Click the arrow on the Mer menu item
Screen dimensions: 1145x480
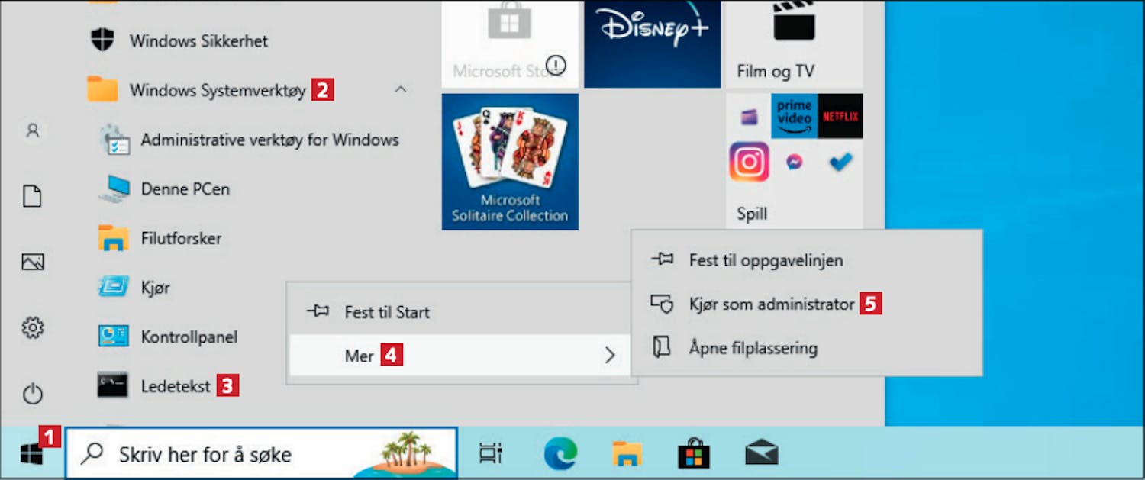pyautogui.click(x=610, y=356)
